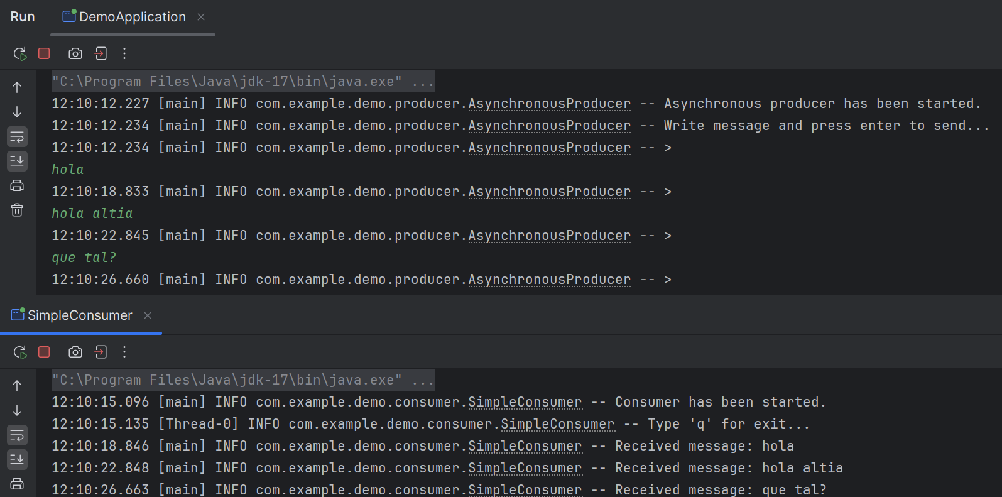Expand the java.exe command line in DemoApplication console

pyautogui.click(x=243, y=82)
